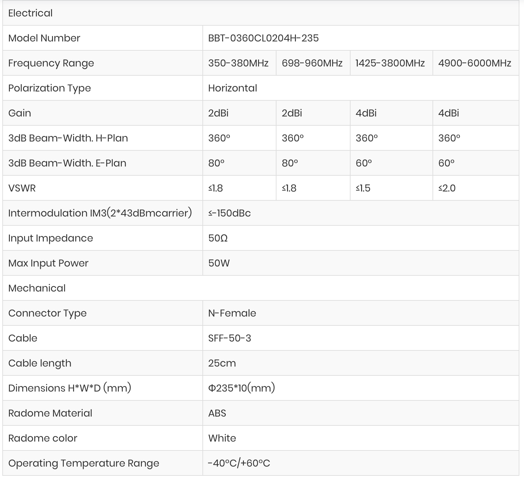The width and height of the screenshot is (524, 485).
Task: Select the 350-380MHz frequency range cell
Action: 238,63
